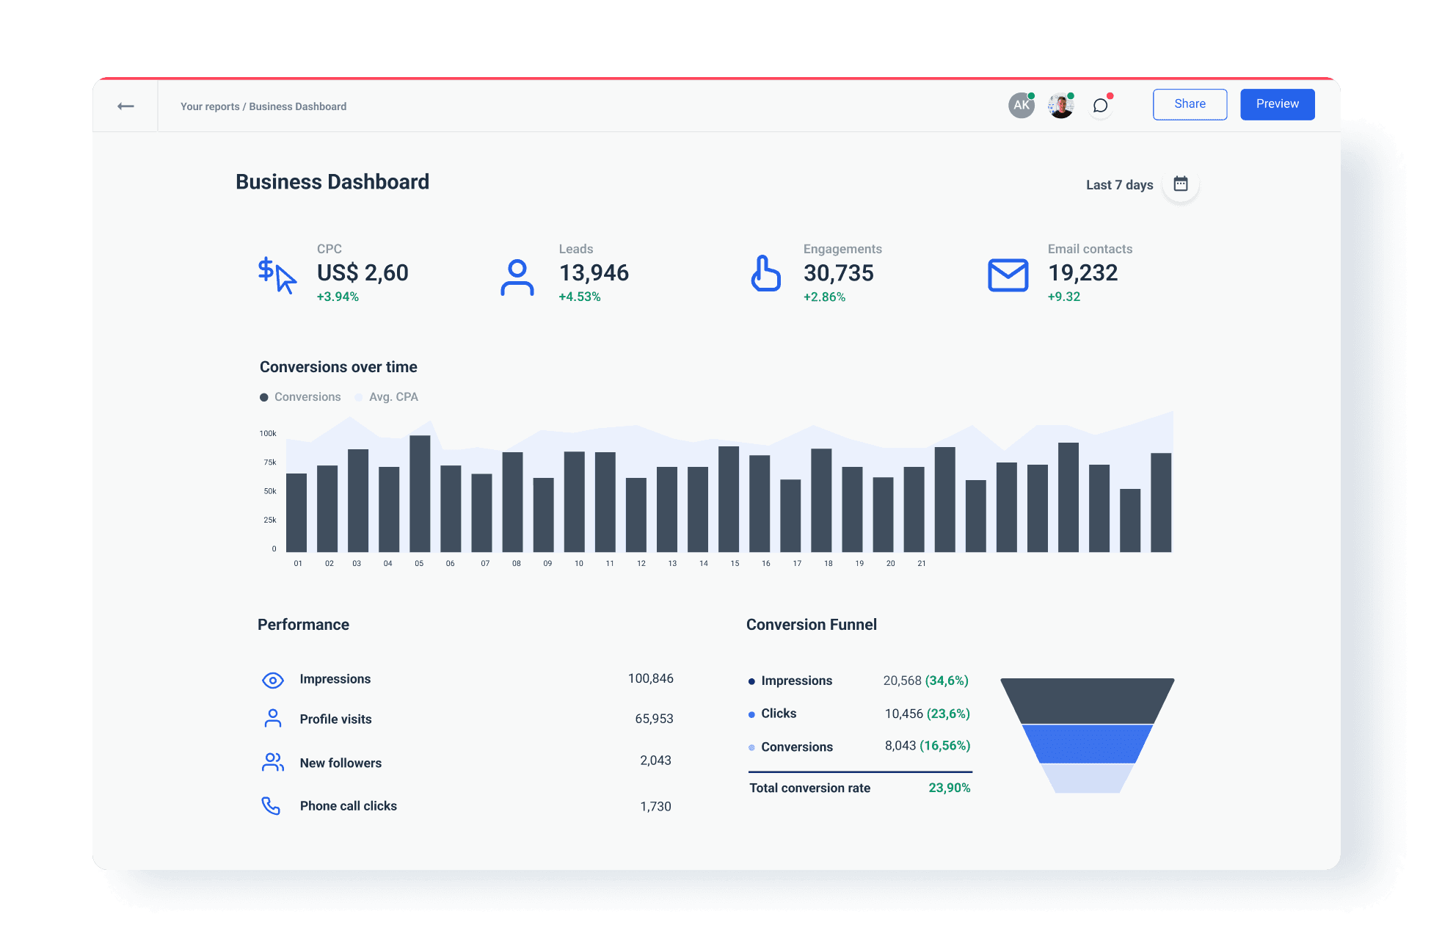Click the Email contacts envelope icon

[x=1008, y=276]
